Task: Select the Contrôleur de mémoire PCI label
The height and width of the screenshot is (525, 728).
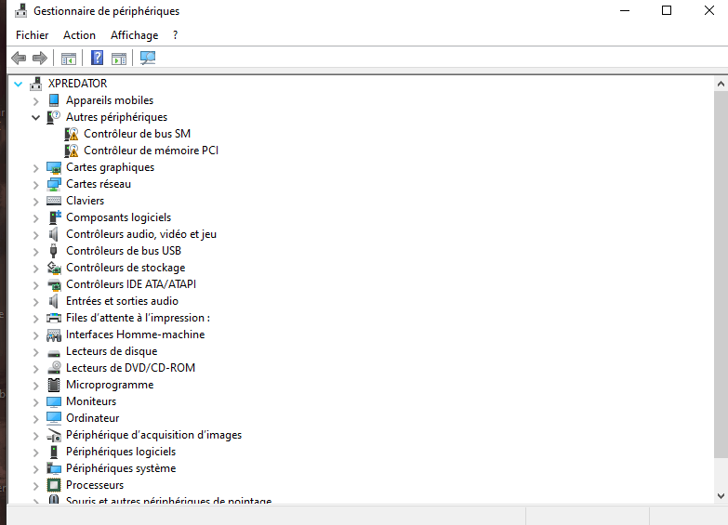Action: click(x=151, y=151)
